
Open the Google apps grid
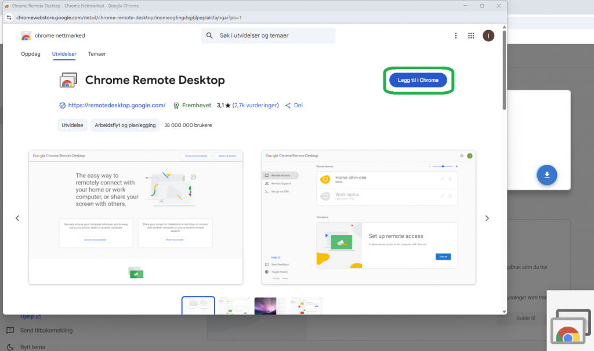click(x=471, y=35)
